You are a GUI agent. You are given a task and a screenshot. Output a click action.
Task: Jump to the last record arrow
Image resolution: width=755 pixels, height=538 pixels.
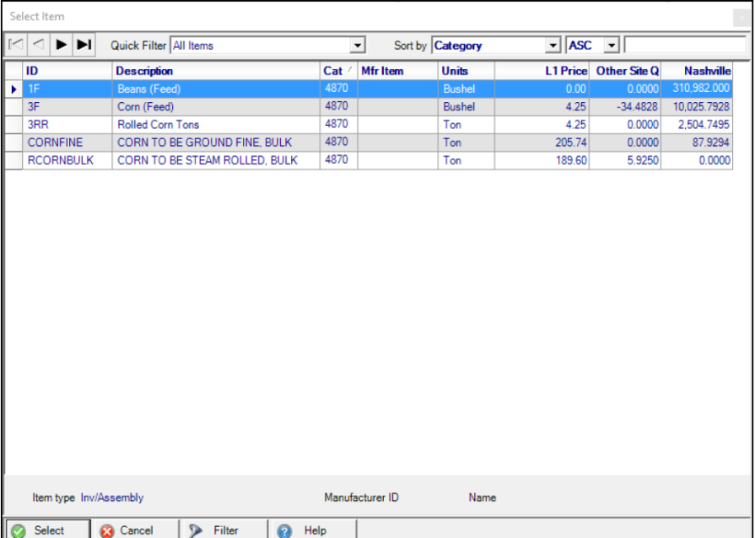(84, 45)
